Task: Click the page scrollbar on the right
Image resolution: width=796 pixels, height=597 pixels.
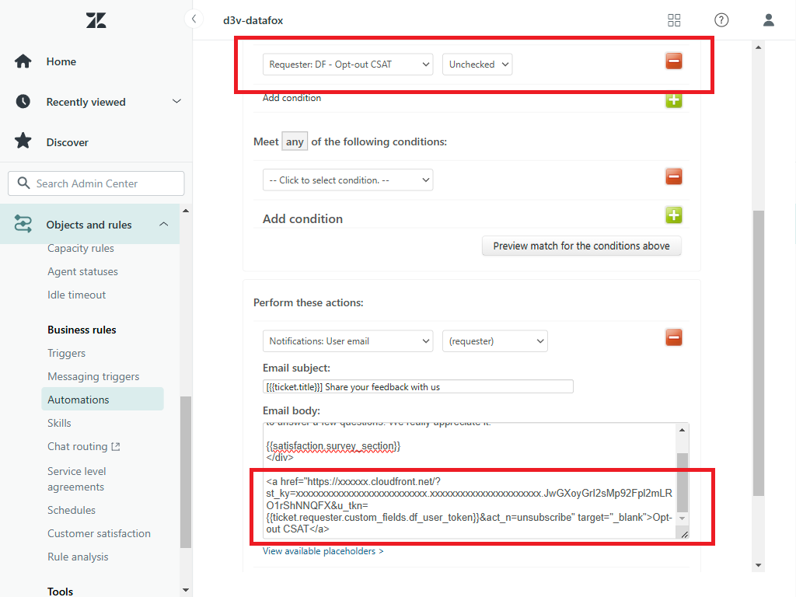Action: tap(758, 311)
